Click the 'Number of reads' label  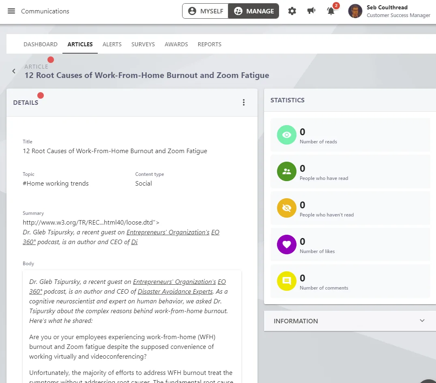(318, 142)
